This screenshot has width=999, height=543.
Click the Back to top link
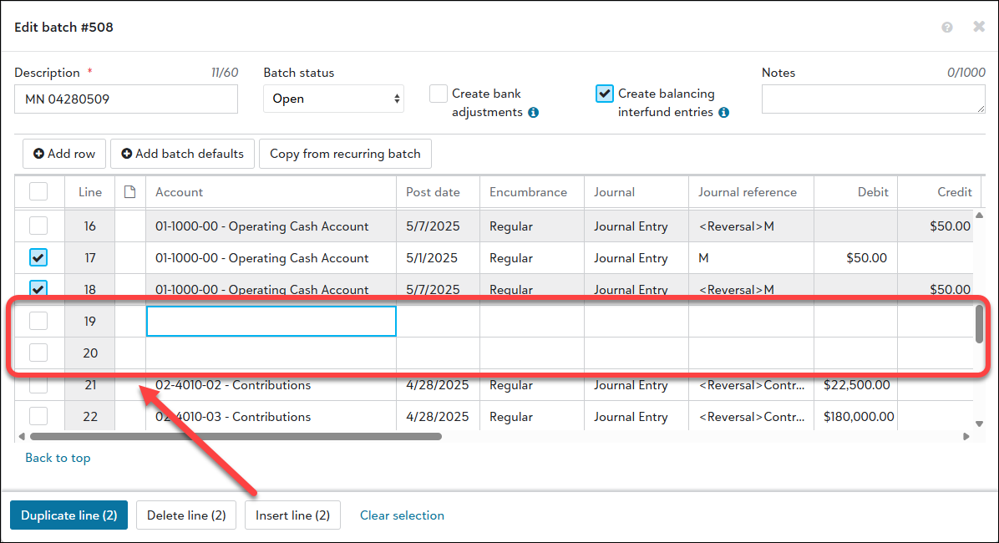click(58, 458)
